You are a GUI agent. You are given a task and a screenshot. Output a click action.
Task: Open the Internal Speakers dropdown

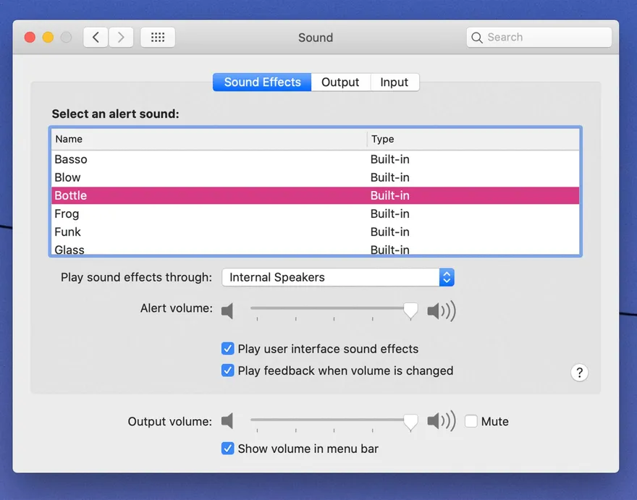[x=337, y=277]
